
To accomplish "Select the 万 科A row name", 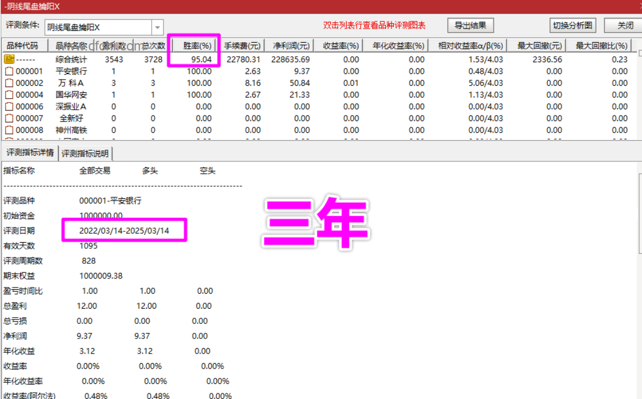I will 71,83.
